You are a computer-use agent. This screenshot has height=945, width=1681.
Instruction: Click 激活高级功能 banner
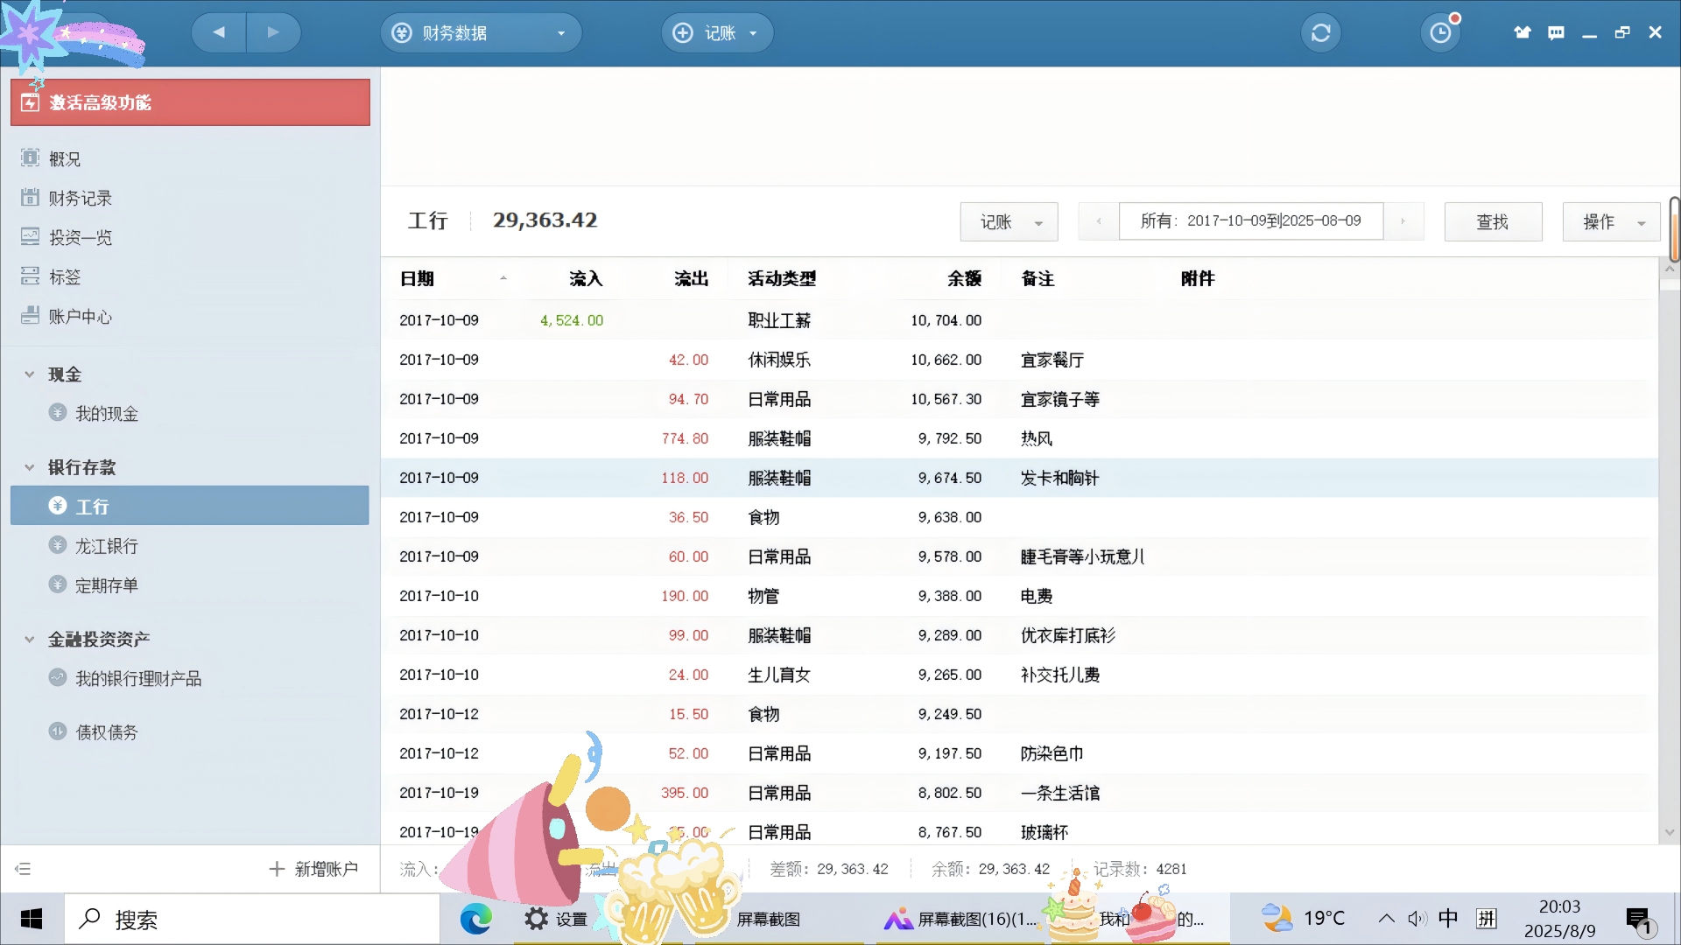coord(190,102)
